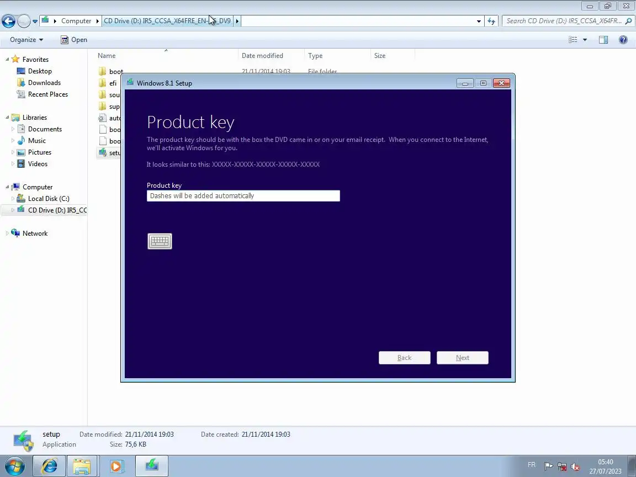Open the on-screen keyboard in Setup
The height and width of the screenshot is (477, 636).
(x=160, y=241)
